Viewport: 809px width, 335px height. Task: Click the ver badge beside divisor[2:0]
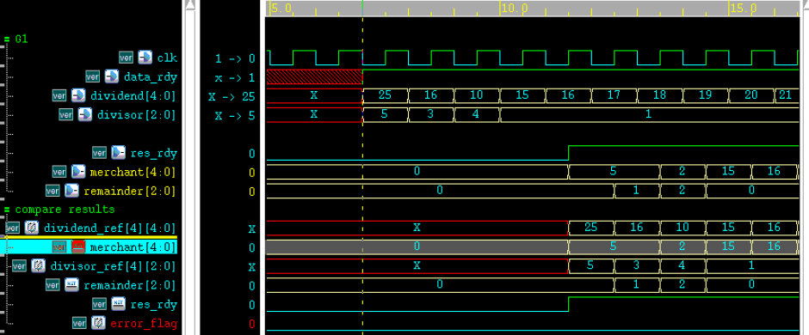coord(65,115)
